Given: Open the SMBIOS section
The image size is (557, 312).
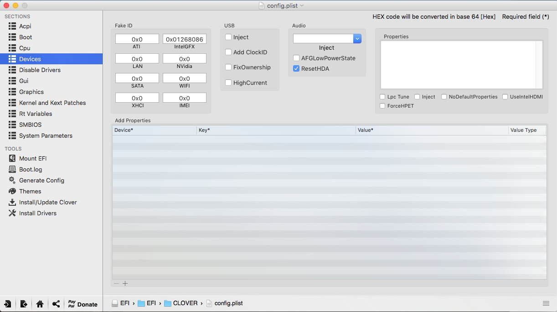Looking at the screenshot, I should pyautogui.click(x=51, y=125).
